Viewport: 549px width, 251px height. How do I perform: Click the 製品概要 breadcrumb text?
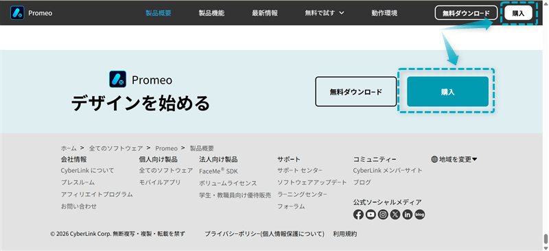(202, 148)
